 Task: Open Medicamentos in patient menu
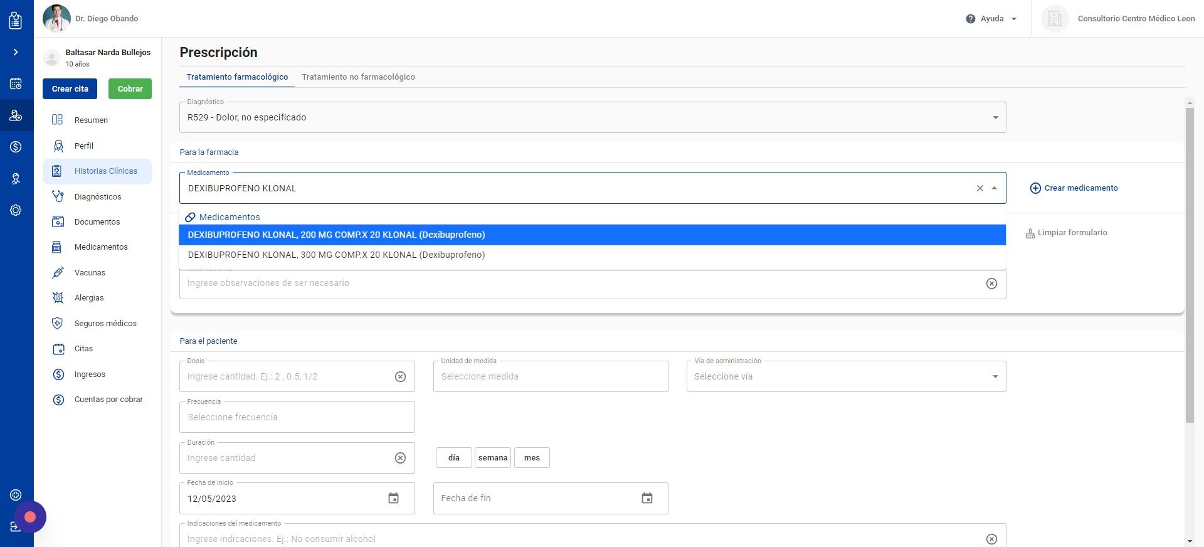97,247
